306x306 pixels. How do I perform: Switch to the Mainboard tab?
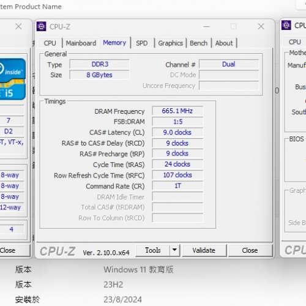click(81, 43)
